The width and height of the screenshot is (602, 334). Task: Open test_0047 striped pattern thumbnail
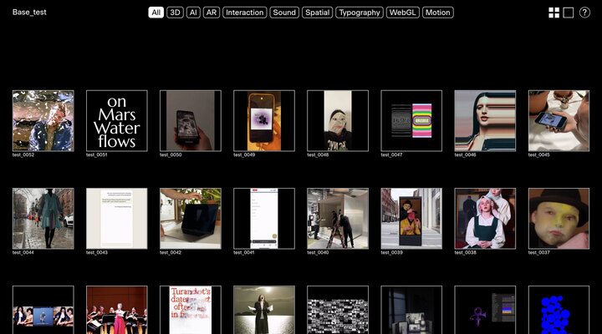point(411,121)
